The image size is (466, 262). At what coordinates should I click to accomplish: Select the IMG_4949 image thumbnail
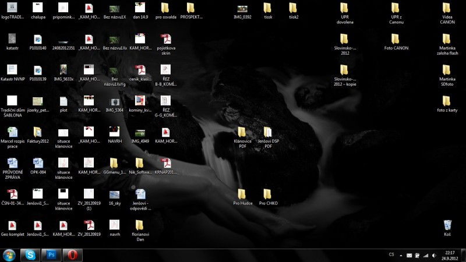[x=140, y=133]
